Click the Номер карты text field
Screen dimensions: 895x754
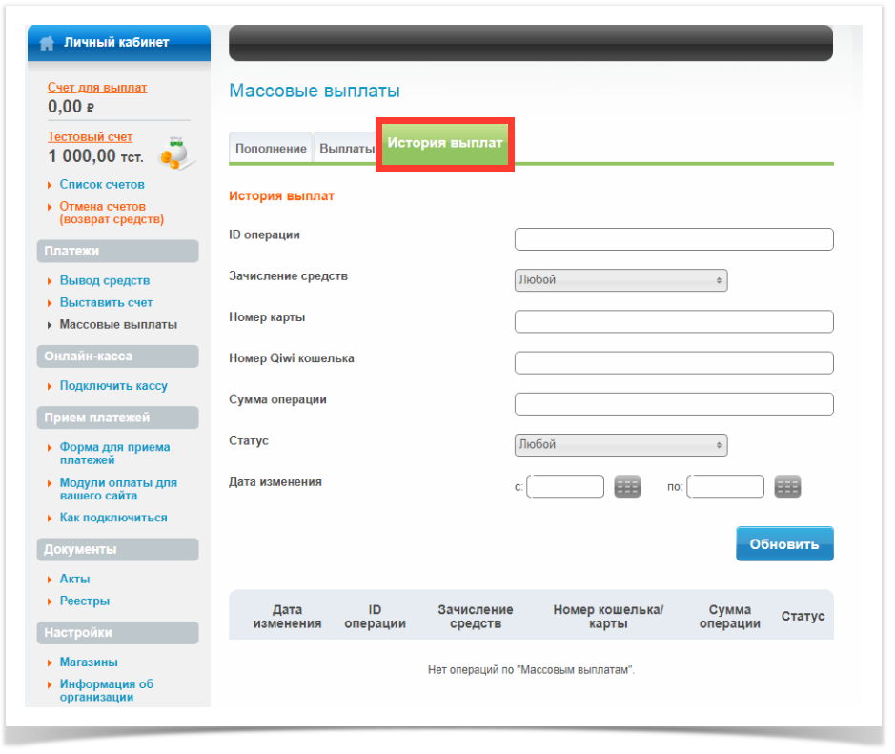pyautogui.click(x=674, y=322)
